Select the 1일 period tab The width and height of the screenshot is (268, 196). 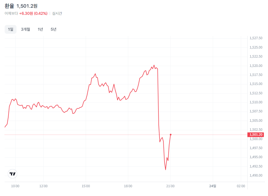pos(10,29)
